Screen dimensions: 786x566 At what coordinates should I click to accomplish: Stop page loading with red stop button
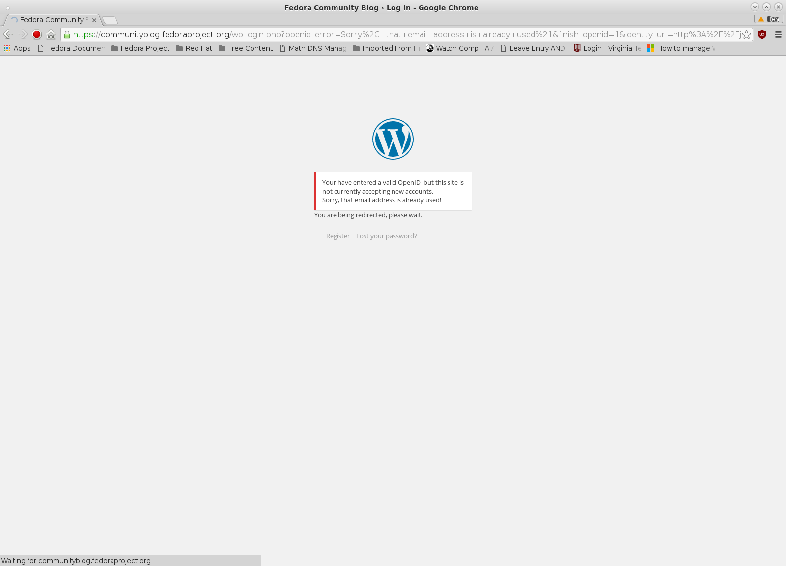click(37, 34)
